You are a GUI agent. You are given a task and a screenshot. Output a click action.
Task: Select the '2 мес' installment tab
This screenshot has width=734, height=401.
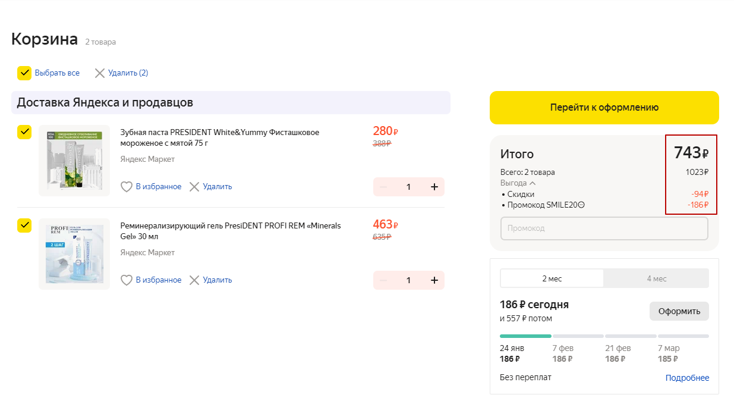pos(552,278)
